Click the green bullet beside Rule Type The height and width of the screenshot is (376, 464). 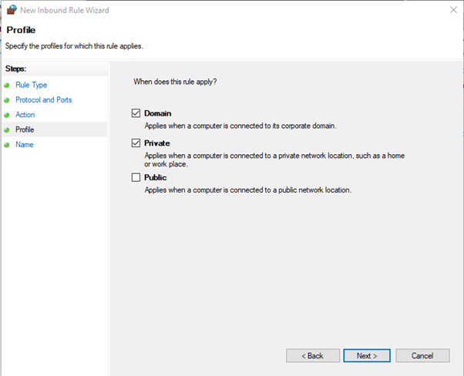[7, 86]
